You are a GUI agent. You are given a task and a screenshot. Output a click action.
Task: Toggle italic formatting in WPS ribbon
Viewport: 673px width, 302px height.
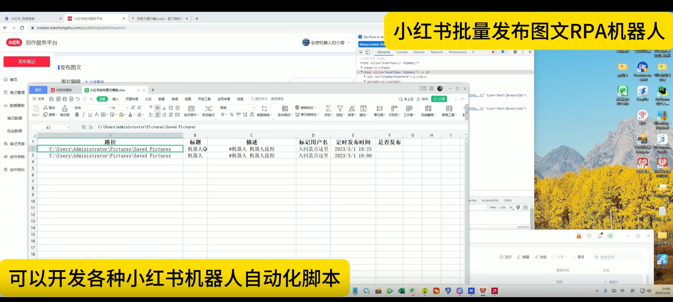(x=83, y=115)
